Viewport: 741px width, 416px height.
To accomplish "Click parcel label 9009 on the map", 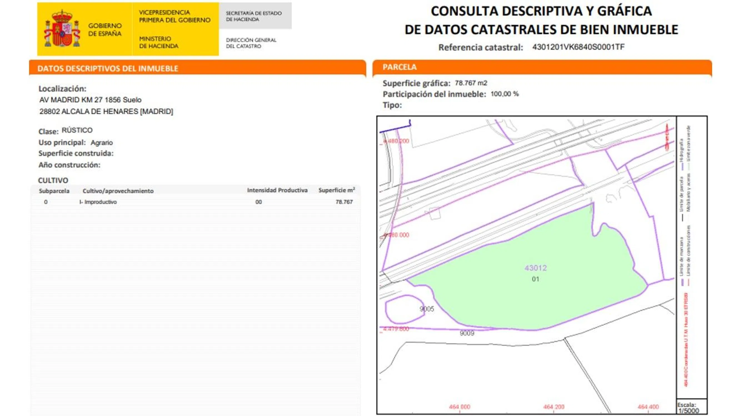I will (466, 333).
